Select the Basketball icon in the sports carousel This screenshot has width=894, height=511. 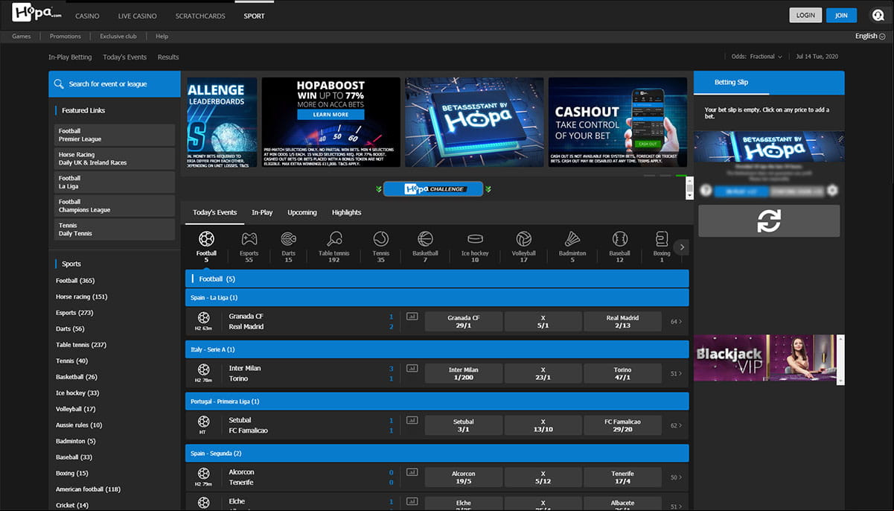[425, 239]
